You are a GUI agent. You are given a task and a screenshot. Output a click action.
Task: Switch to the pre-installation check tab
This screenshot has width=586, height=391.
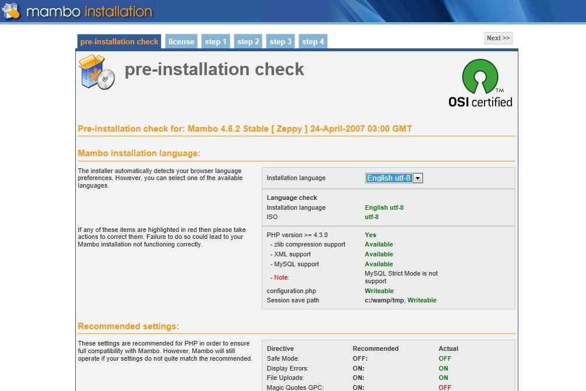tap(119, 41)
